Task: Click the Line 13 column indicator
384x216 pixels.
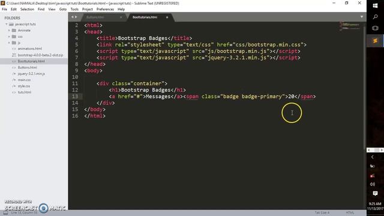Action: (x=24, y=213)
